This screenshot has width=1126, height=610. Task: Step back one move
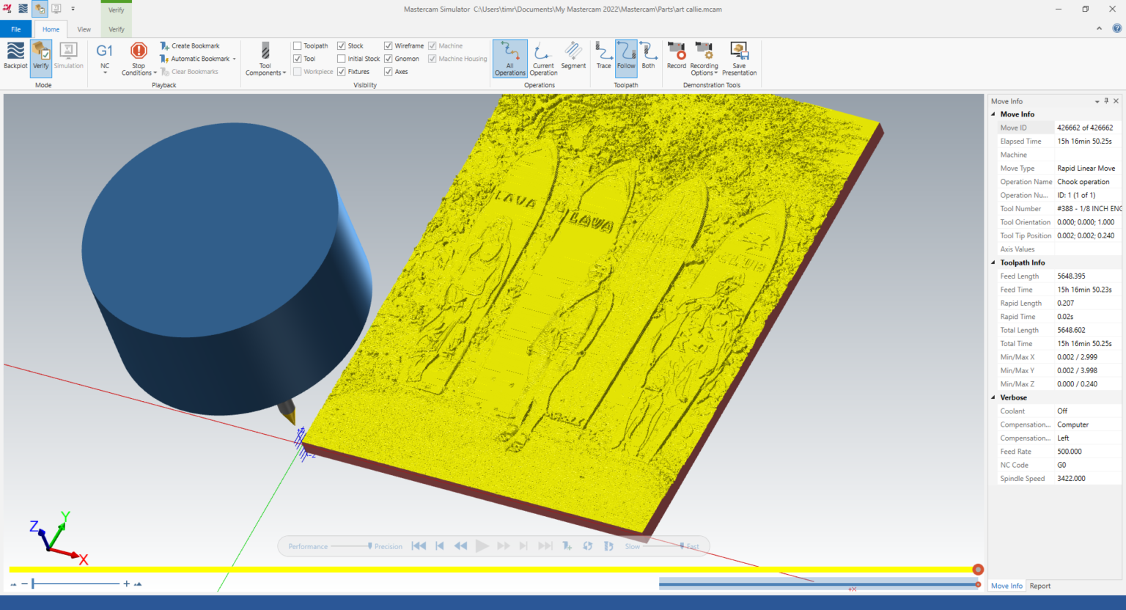[x=440, y=546]
